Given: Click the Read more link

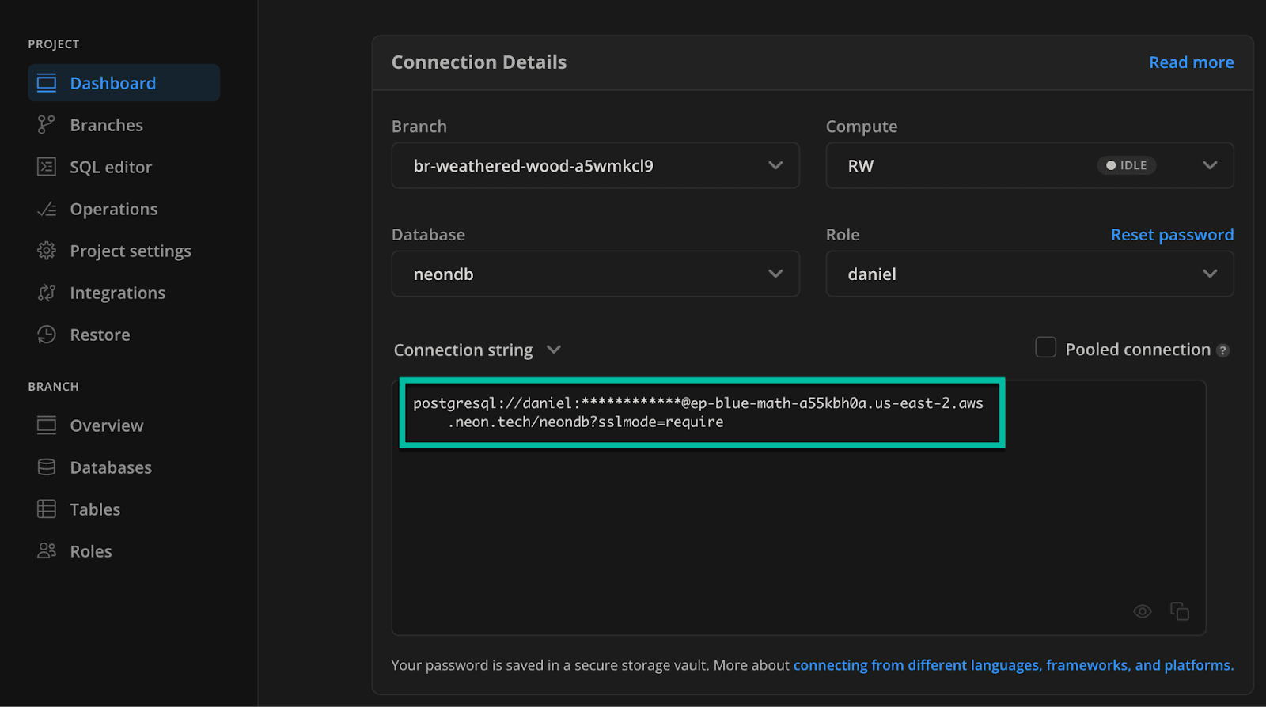Looking at the screenshot, I should [1191, 62].
